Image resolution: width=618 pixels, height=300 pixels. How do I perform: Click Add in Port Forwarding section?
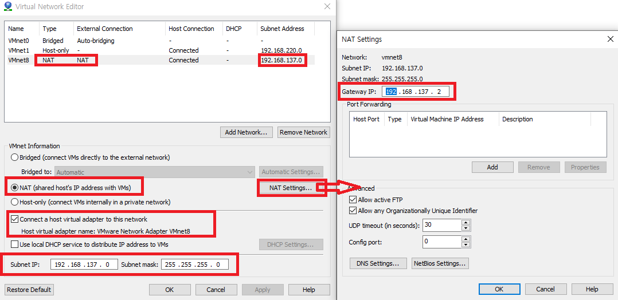(492, 167)
